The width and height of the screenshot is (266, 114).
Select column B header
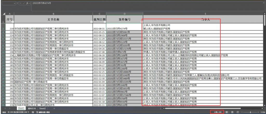[x=53, y=14]
